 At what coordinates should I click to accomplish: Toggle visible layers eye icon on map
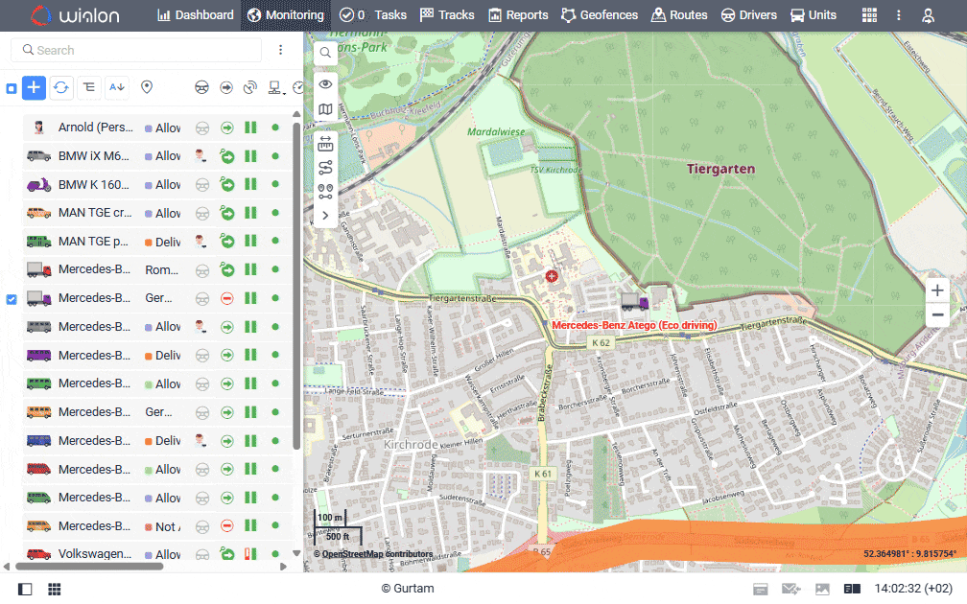(x=326, y=84)
